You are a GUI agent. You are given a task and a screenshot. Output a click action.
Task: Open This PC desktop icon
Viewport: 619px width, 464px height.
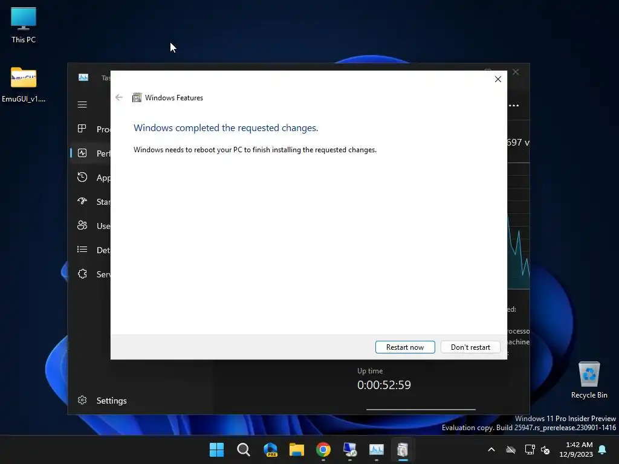(24, 25)
